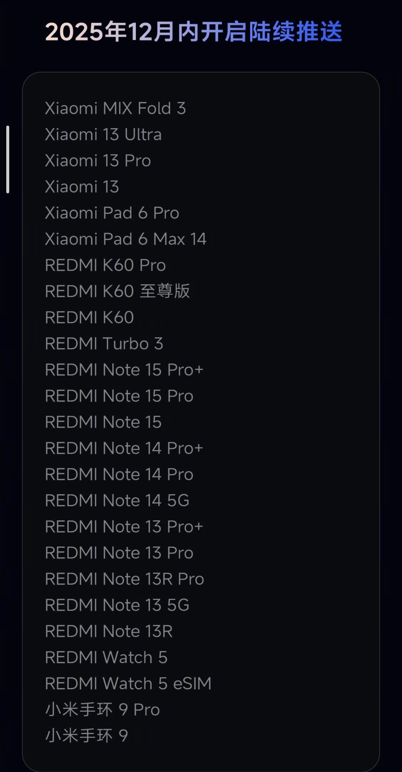Image resolution: width=402 pixels, height=772 pixels.
Task: Select Xiaomi Pad 6 Pro entry
Action: (112, 213)
